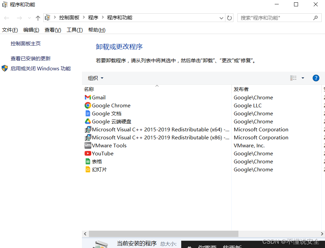Screen dimensions: 325x248
Task: Expand chevron after 控制面板 in breadcrumb
Action: click(x=84, y=17)
